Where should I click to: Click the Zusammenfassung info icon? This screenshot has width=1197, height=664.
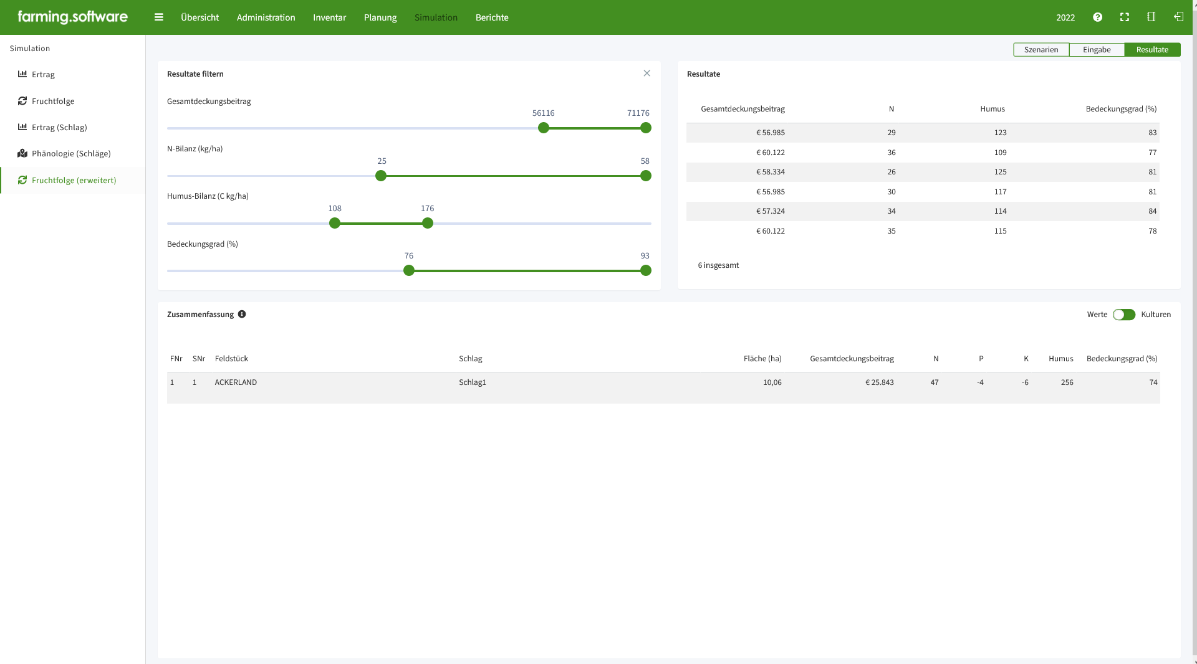(x=242, y=315)
